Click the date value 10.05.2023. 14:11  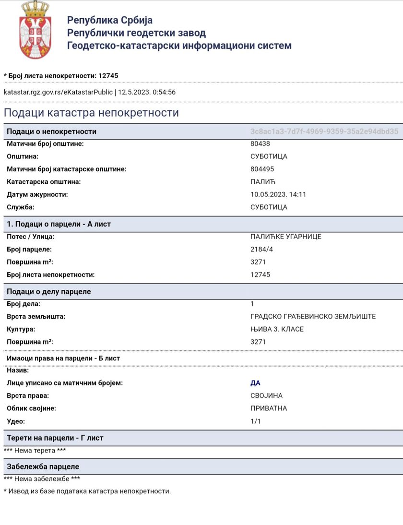click(x=278, y=194)
